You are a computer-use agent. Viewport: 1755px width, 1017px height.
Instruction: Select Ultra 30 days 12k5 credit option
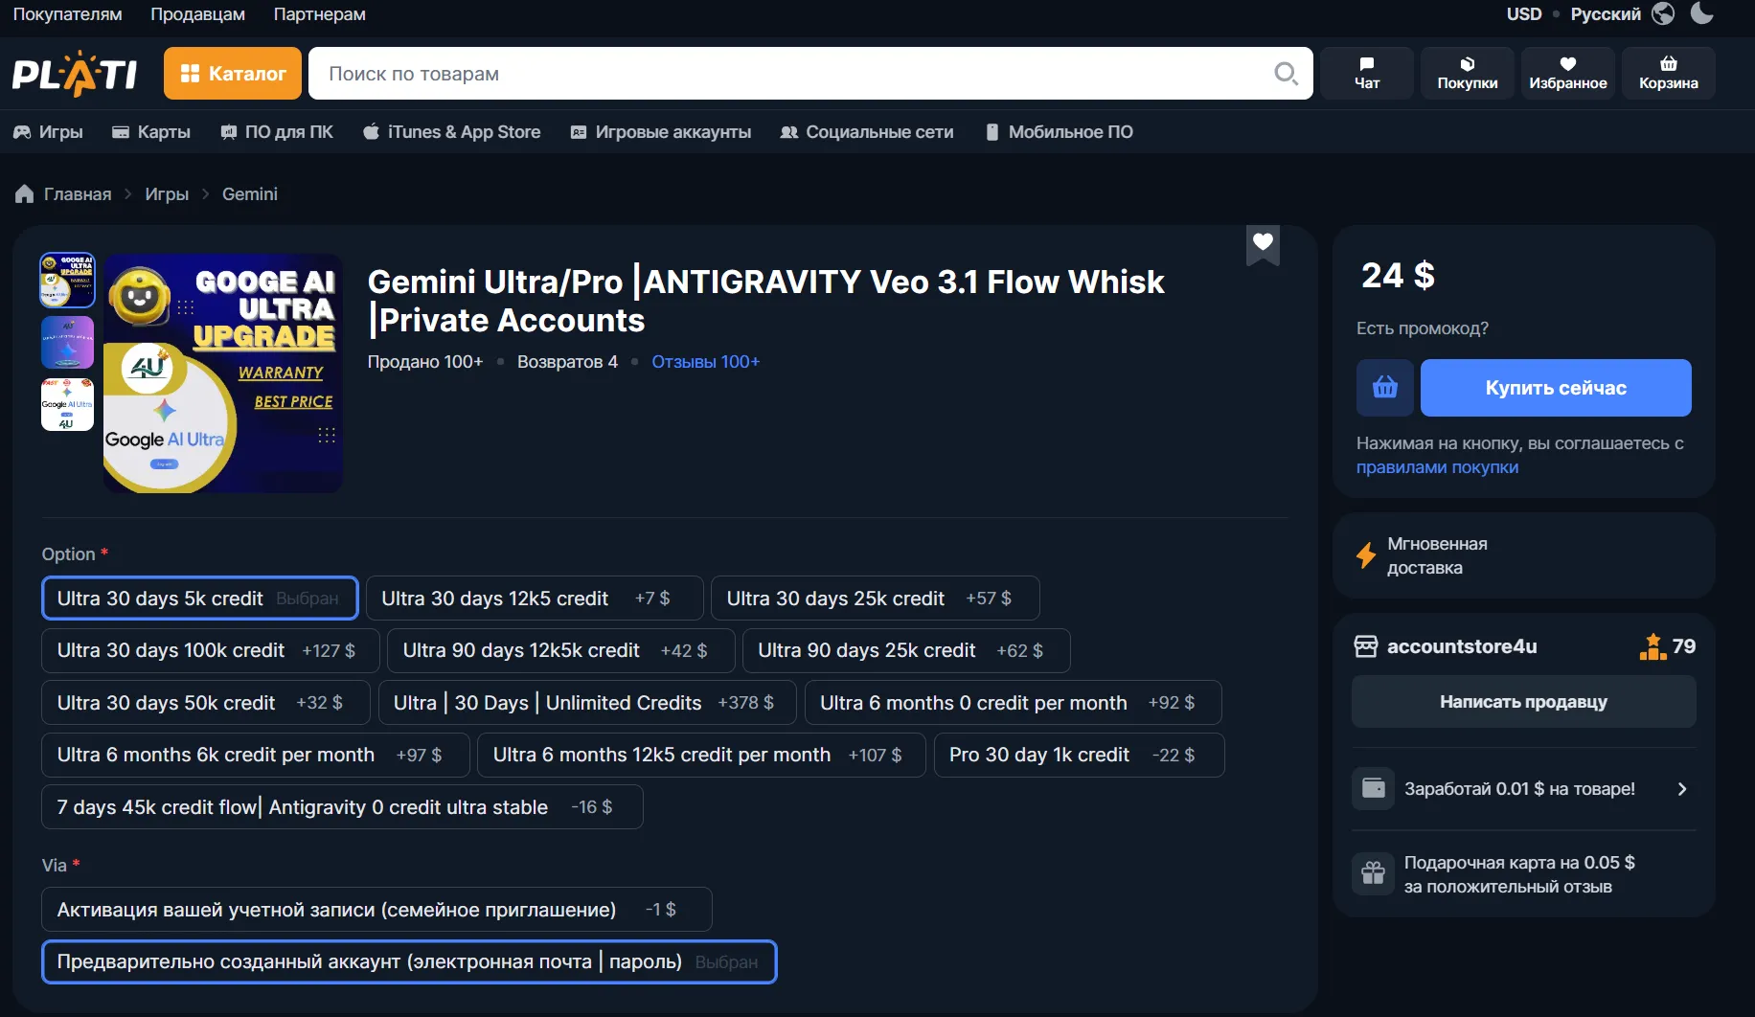[535, 599]
